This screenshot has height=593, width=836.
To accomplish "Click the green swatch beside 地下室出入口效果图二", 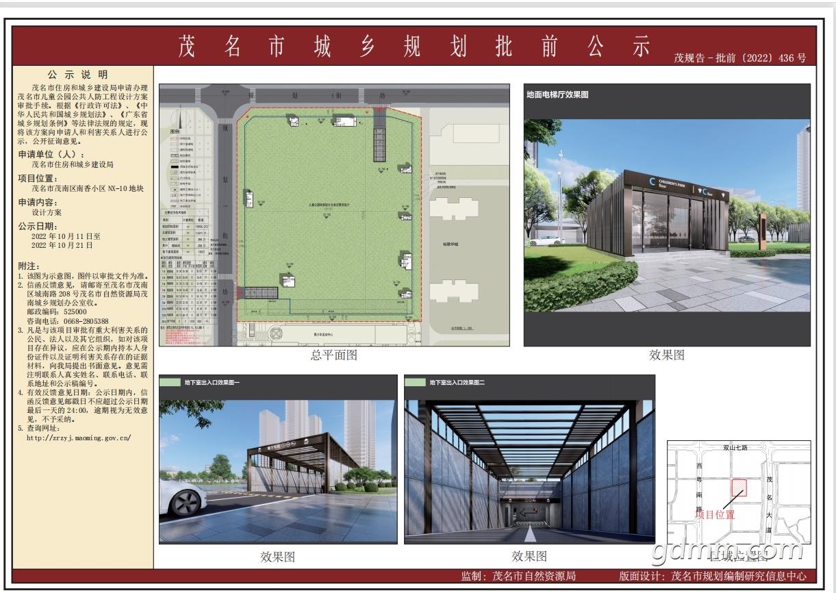I will coord(414,383).
